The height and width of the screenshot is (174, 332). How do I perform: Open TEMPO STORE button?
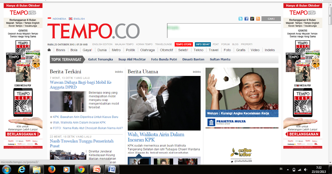pos(183,44)
